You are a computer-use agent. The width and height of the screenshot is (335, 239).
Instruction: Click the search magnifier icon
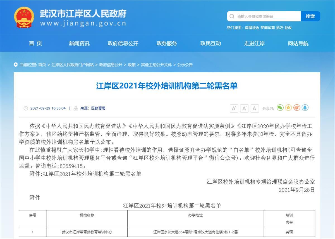[232, 16]
